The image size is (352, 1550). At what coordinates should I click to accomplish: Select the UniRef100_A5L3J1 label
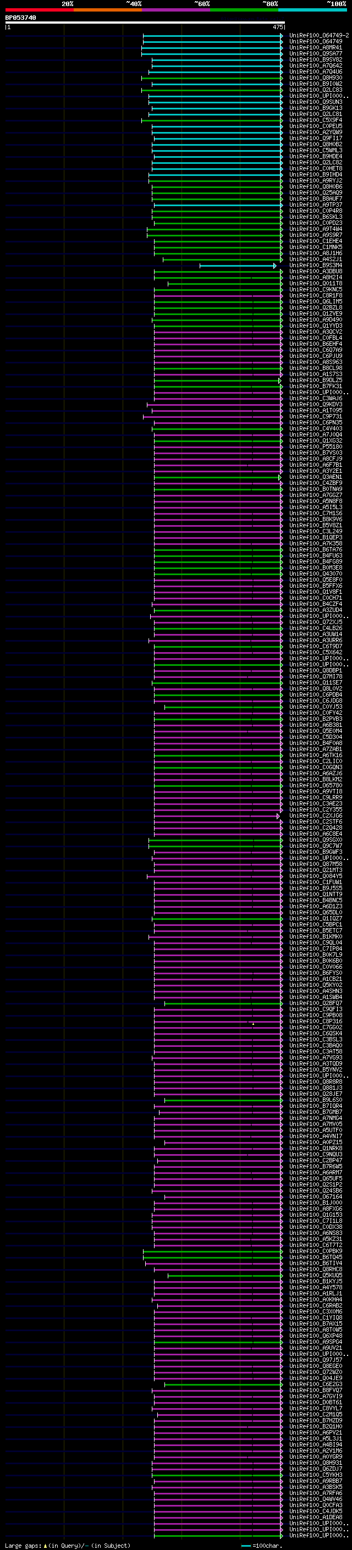316,1439
